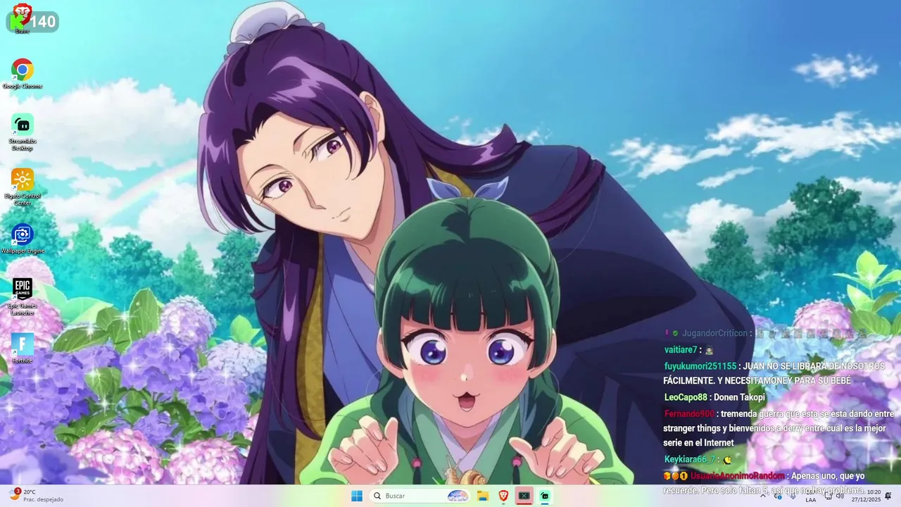Screen dimensions: 901x507
Task: Open the Google Chrome desktop shortcut
Action: pos(23,74)
